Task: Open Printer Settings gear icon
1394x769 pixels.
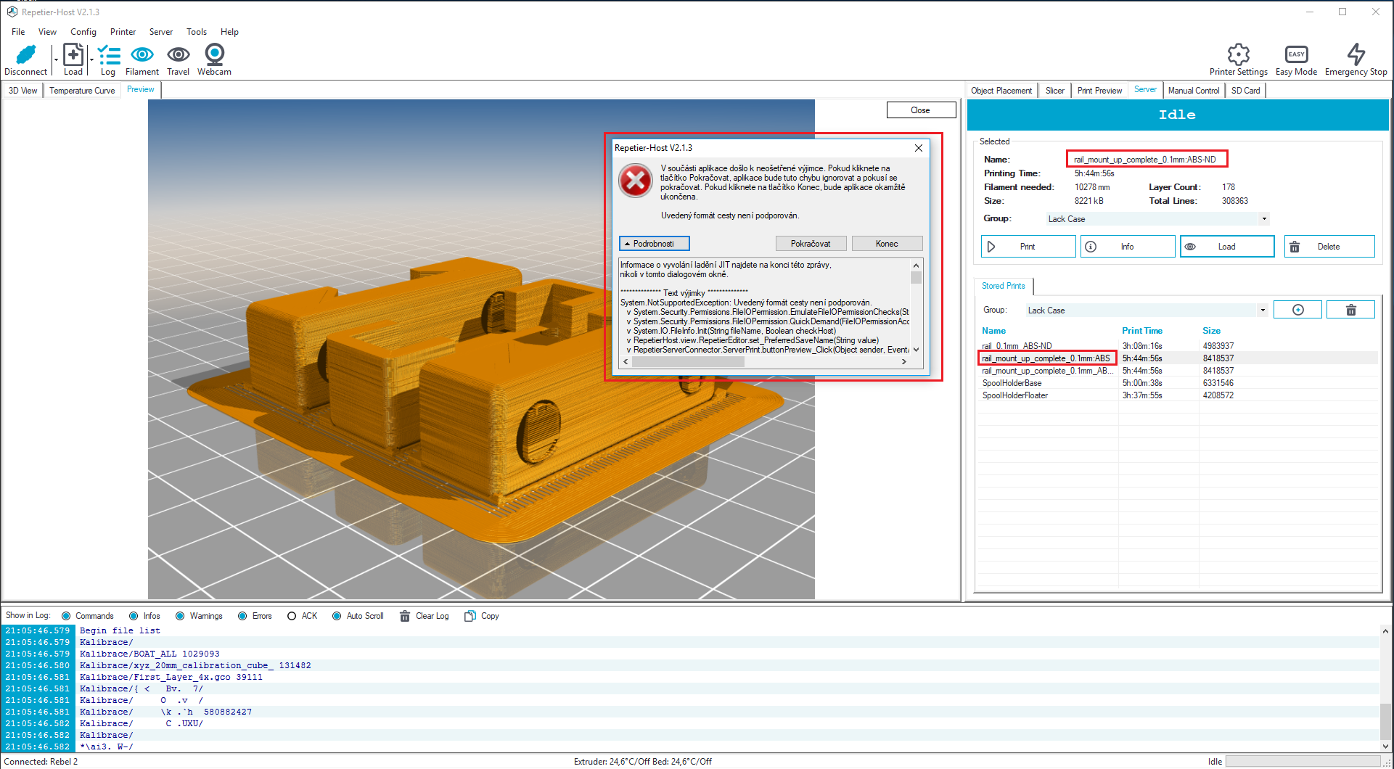Action: click(x=1238, y=54)
